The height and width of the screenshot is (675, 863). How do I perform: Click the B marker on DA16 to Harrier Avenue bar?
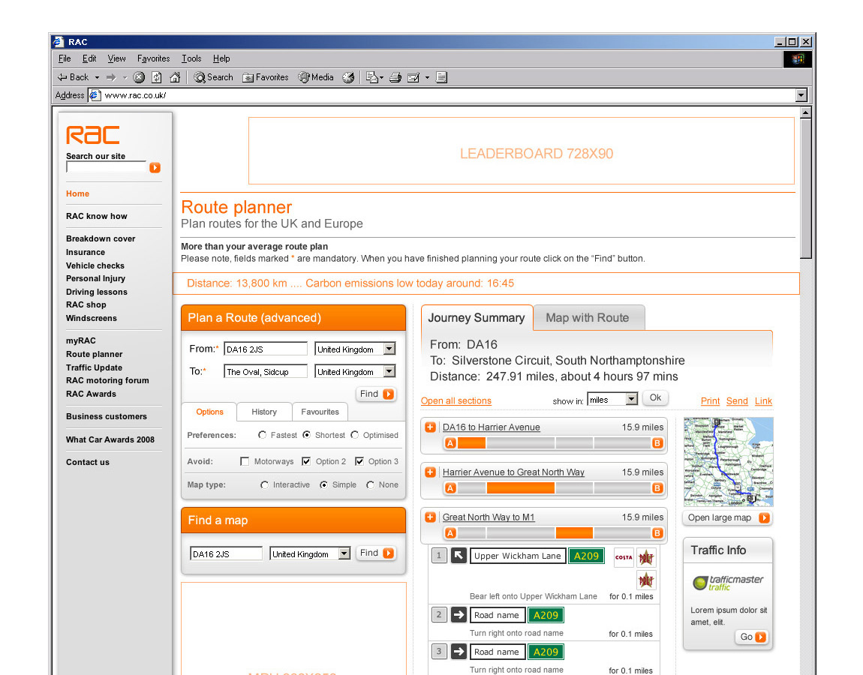tap(657, 442)
